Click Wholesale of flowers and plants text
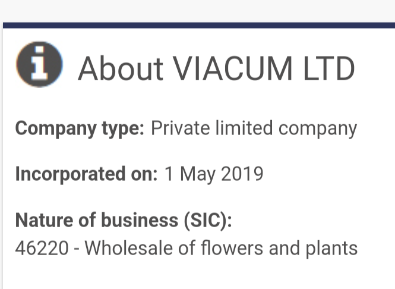This screenshot has height=289, width=395. pyautogui.click(x=221, y=249)
